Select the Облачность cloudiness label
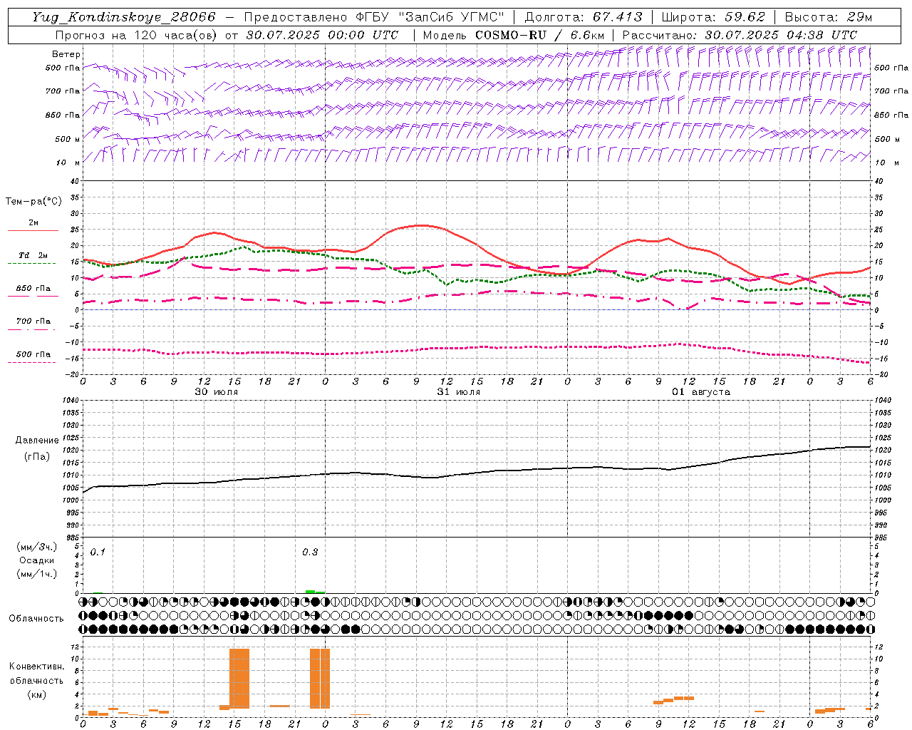This screenshot has height=730, width=912. 36,619
